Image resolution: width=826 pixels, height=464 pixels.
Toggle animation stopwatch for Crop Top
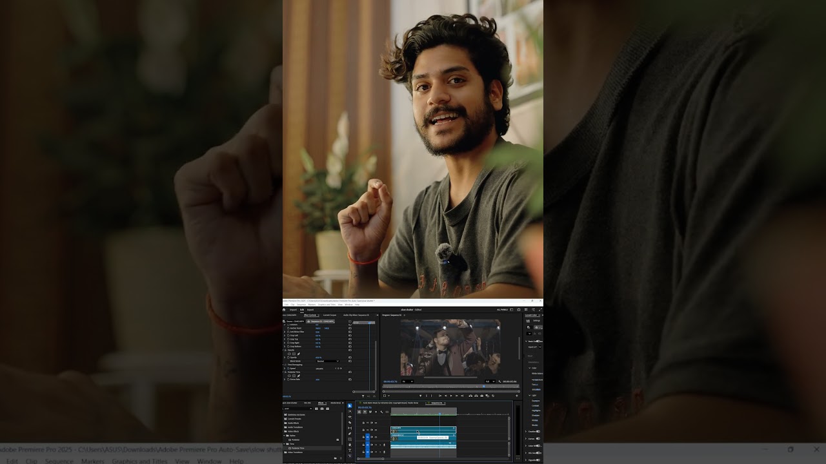pos(288,339)
